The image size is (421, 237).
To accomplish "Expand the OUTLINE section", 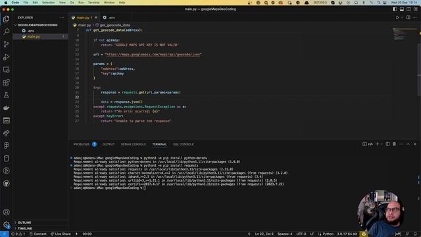I will (24, 223).
